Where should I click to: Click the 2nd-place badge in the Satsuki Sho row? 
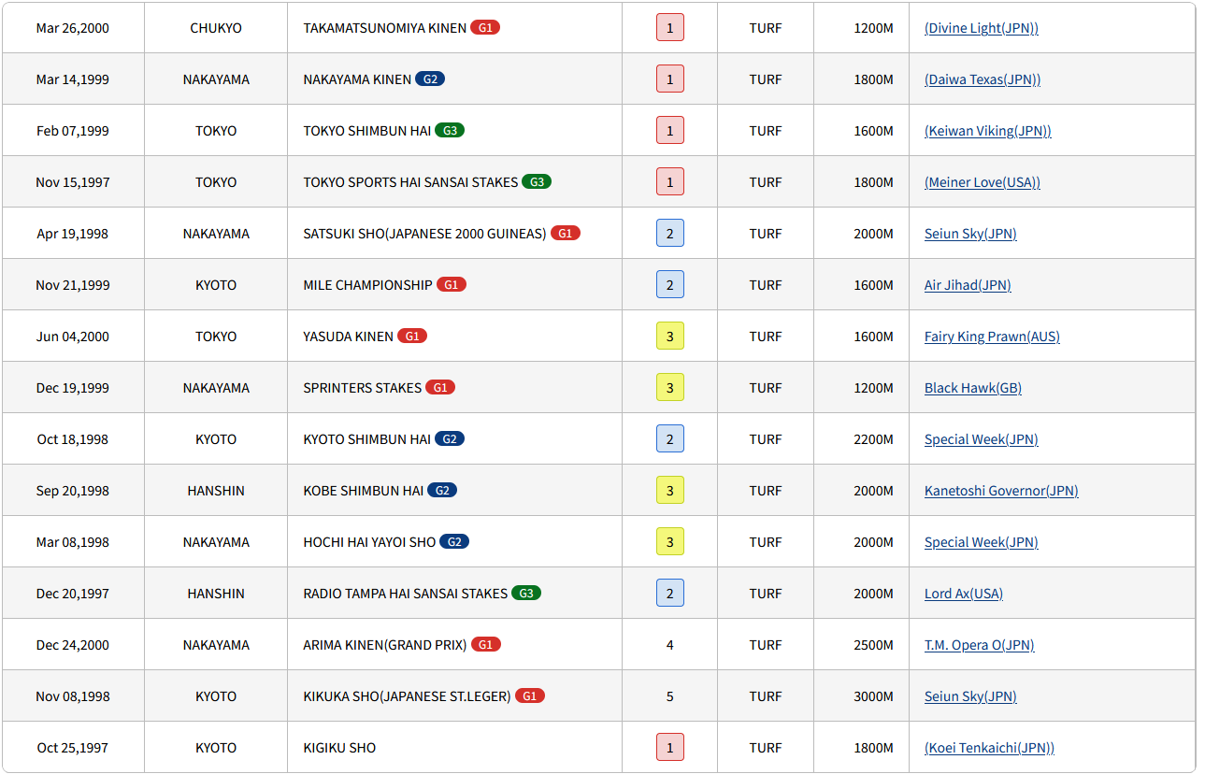670,234
